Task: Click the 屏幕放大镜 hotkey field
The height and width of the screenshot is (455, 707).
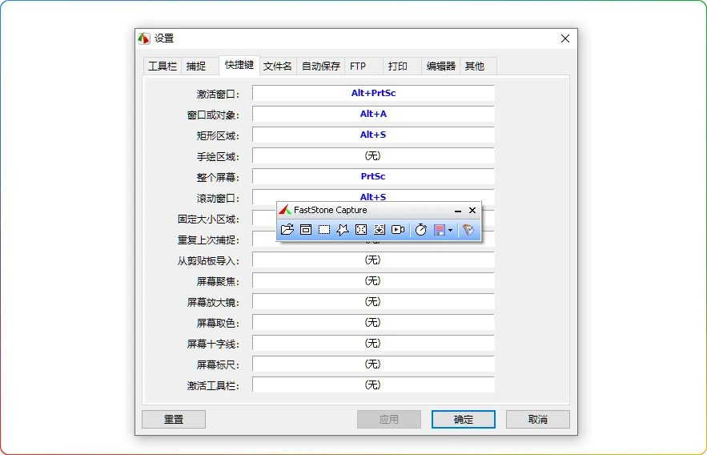Action: pyautogui.click(x=373, y=301)
